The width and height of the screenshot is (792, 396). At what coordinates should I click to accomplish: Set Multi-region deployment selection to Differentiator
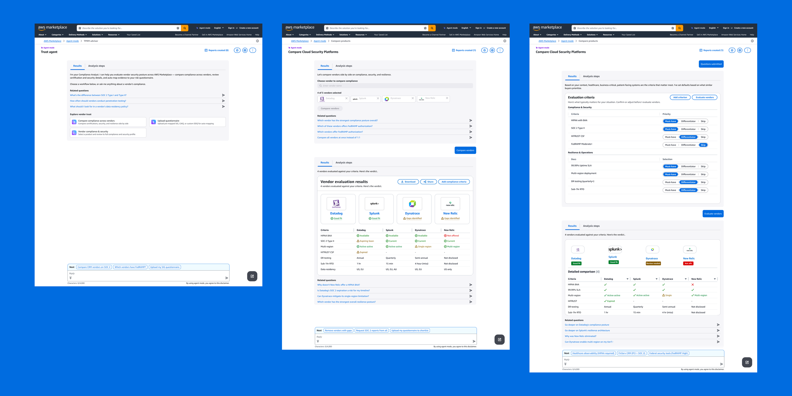688,174
